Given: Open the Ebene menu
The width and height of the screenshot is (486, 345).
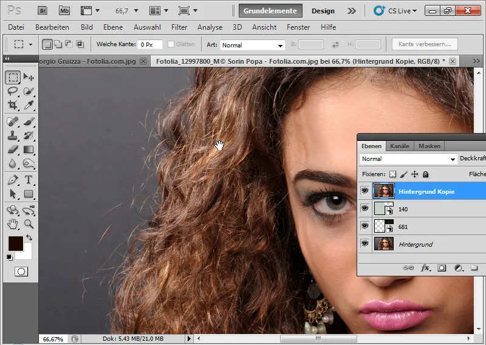Looking at the screenshot, I should [x=113, y=27].
